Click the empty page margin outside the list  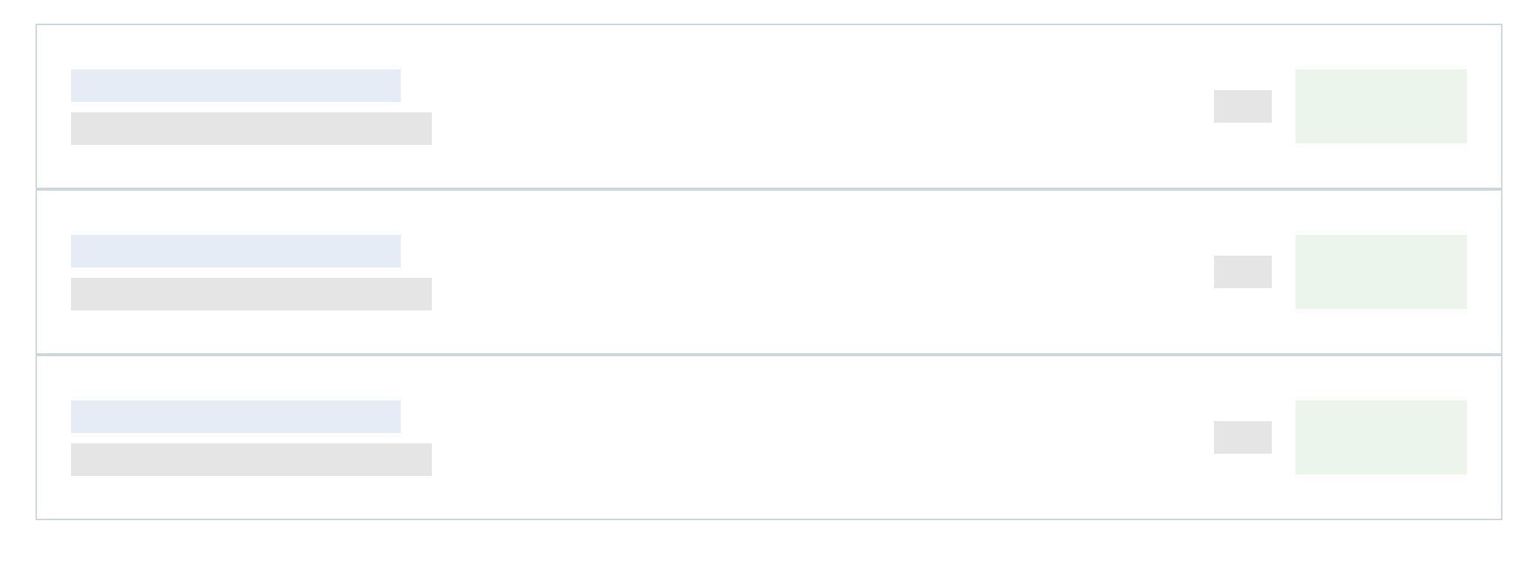click(769, 544)
